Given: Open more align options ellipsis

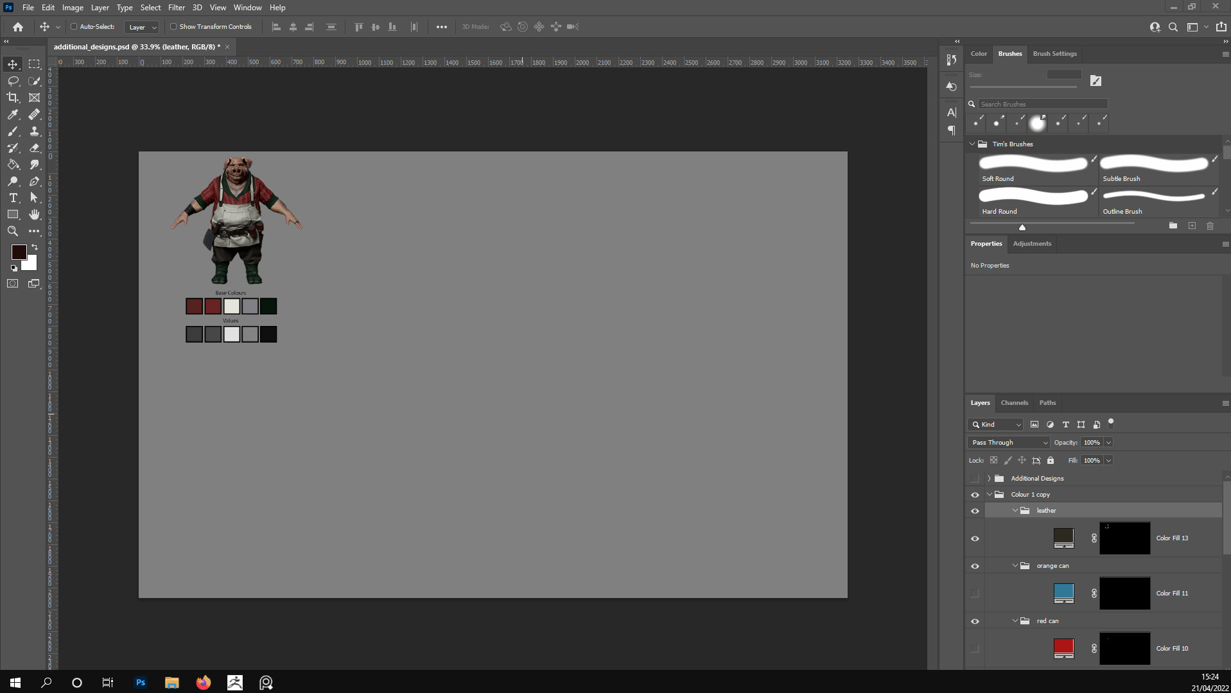Looking at the screenshot, I should click(x=442, y=27).
